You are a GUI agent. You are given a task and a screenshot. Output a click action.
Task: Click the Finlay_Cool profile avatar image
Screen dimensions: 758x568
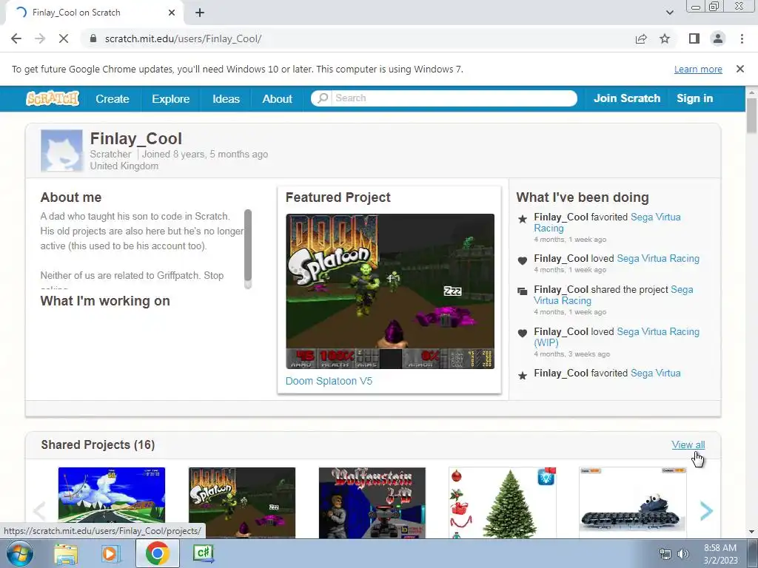click(x=61, y=151)
